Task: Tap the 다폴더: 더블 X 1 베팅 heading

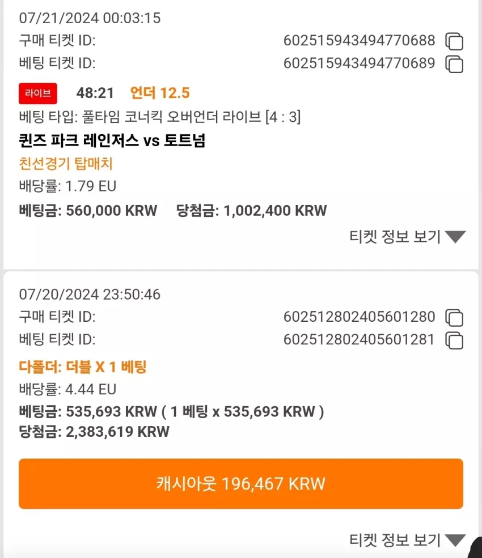Action: point(83,367)
